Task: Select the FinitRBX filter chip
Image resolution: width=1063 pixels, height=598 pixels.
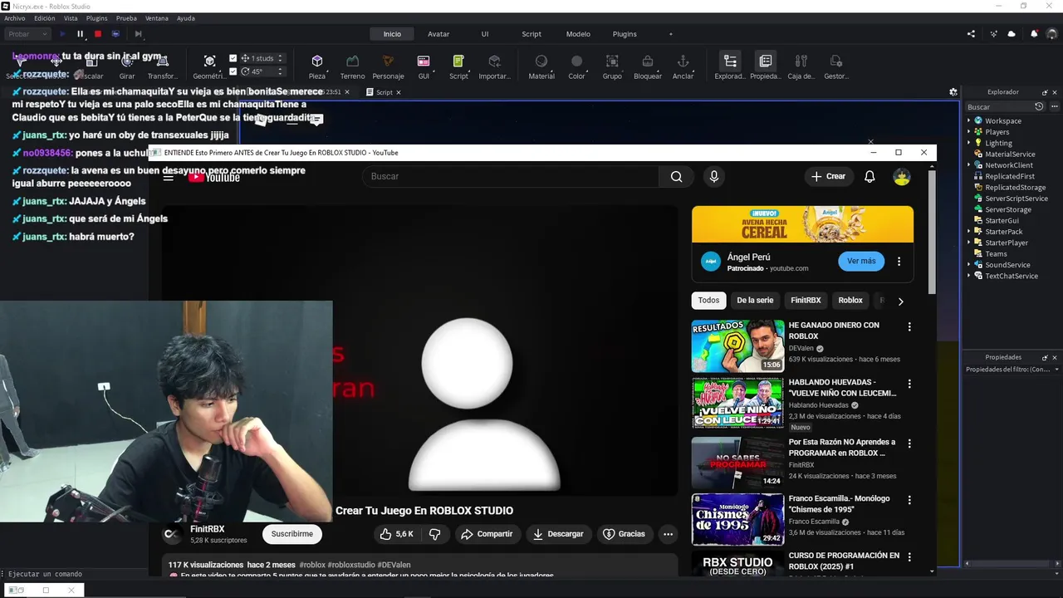Action: (x=806, y=301)
